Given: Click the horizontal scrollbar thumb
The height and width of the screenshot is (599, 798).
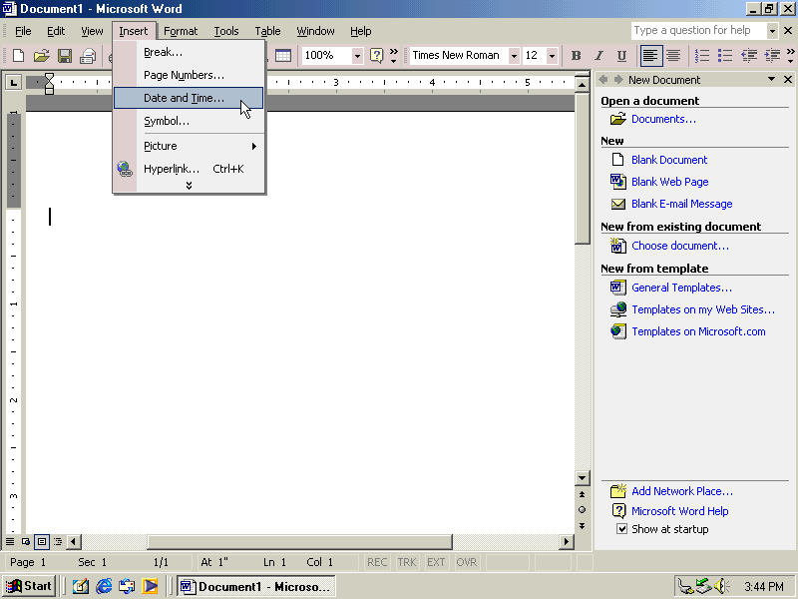Looking at the screenshot, I should [299, 541].
